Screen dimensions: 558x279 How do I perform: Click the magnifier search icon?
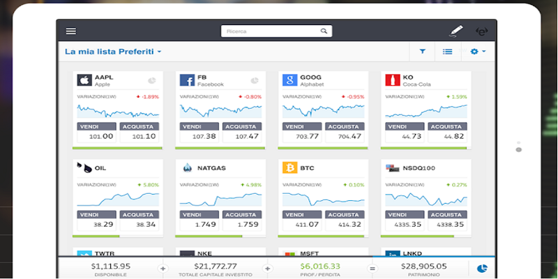[x=324, y=31]
